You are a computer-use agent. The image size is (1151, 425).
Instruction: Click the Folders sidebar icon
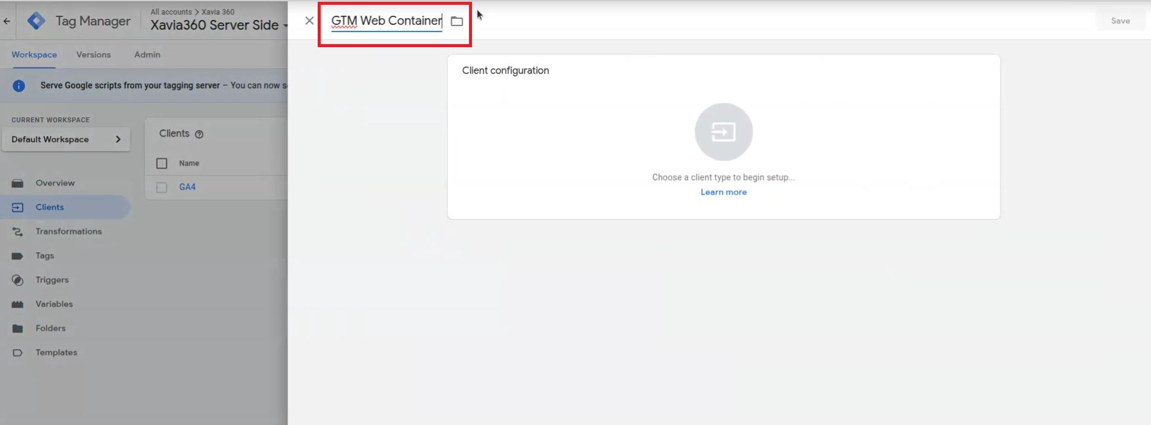click(18, 328)
